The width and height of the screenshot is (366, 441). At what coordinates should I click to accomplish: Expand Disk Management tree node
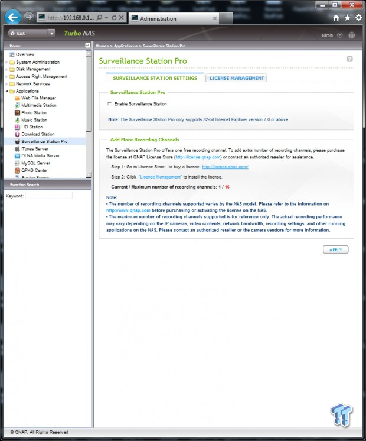6,69
